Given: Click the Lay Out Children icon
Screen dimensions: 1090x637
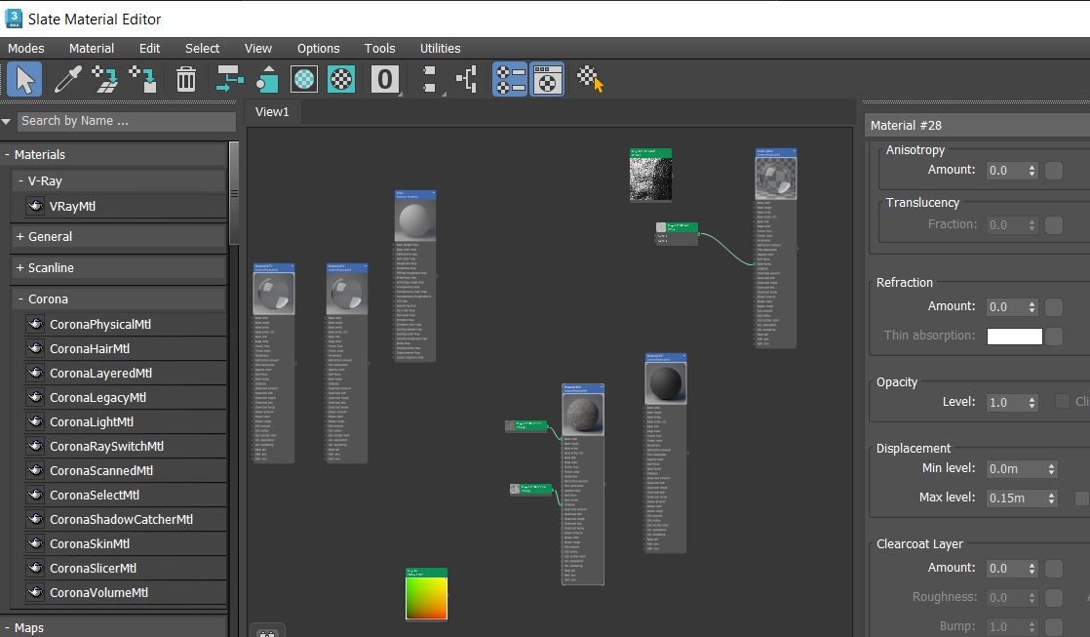Looking at the screenshot, I should [467, 79].
